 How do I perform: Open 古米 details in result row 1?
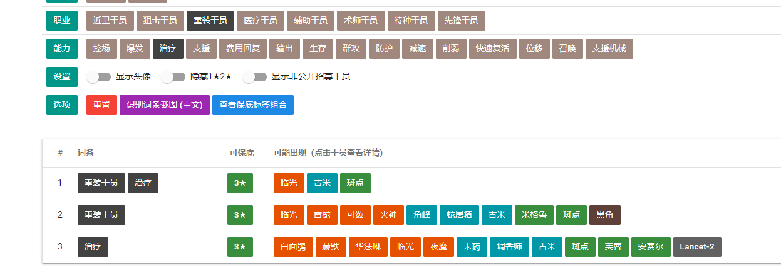(x=322, y=183)
